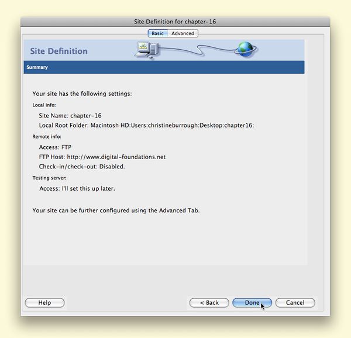Viewport: 351px width, 338px height.
Task: Click the Site Name chapter-16 line
Action: click(x=70, y=115)
